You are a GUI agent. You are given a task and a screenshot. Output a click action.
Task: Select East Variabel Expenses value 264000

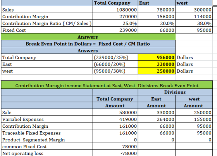157,119
